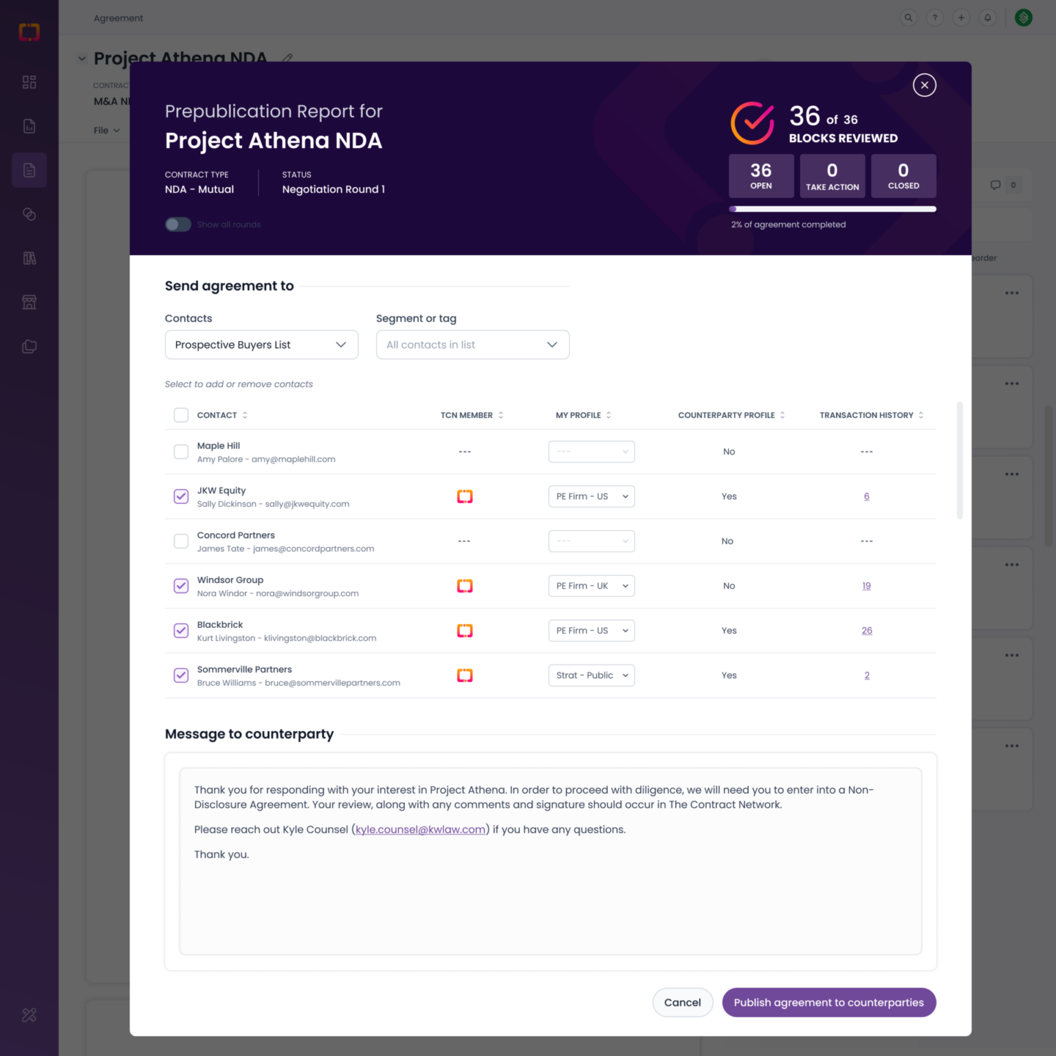1056x1056 pixels.
Task: Change Windsor Group's profile dropdown
Action: pos(591,586)
